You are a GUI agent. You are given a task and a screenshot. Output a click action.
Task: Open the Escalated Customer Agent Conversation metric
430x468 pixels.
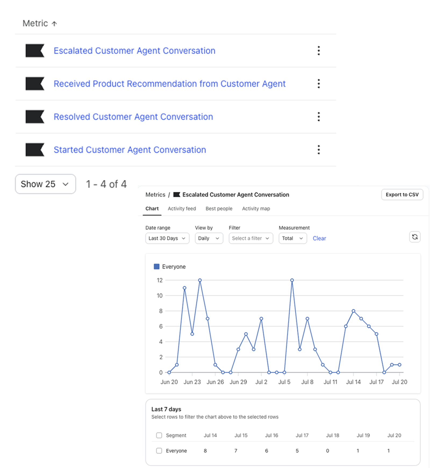point(134,51)
